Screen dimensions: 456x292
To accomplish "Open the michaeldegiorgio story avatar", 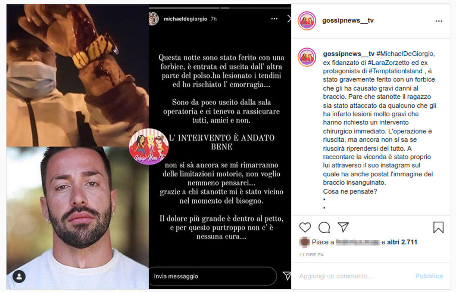I will tap(154, 19).
